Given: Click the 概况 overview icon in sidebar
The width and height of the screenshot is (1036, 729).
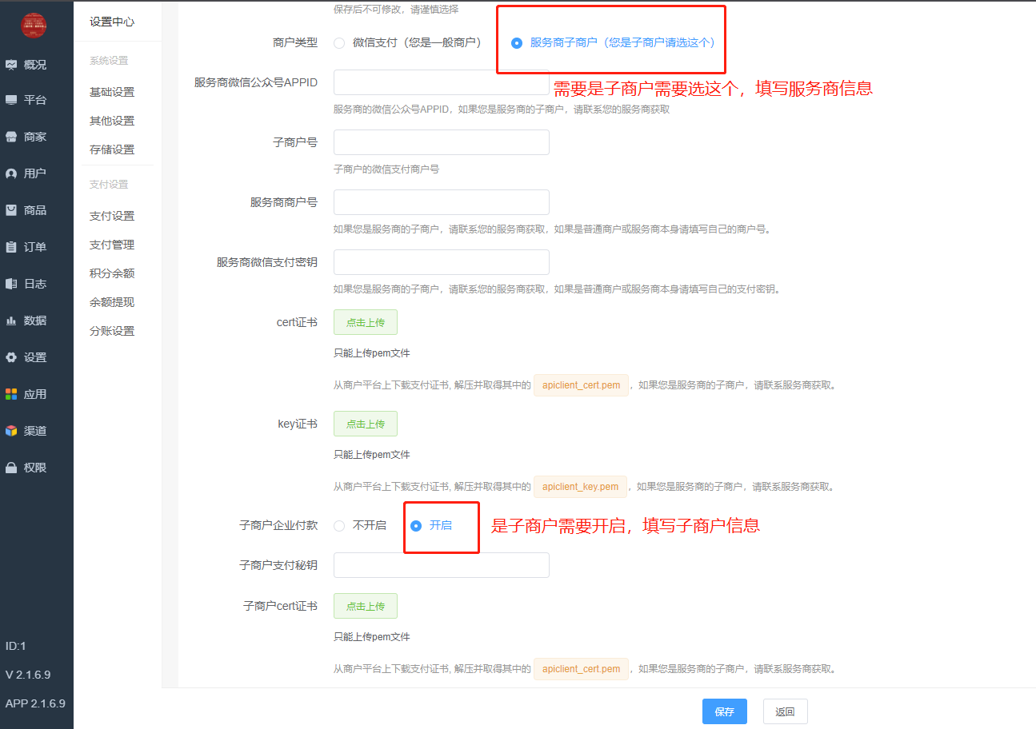Looking at the screenshot, I should 11,65.
